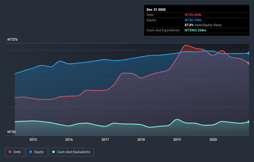
Task: Click the NT$7b y-axis label
Action: (x=12, y=39)
